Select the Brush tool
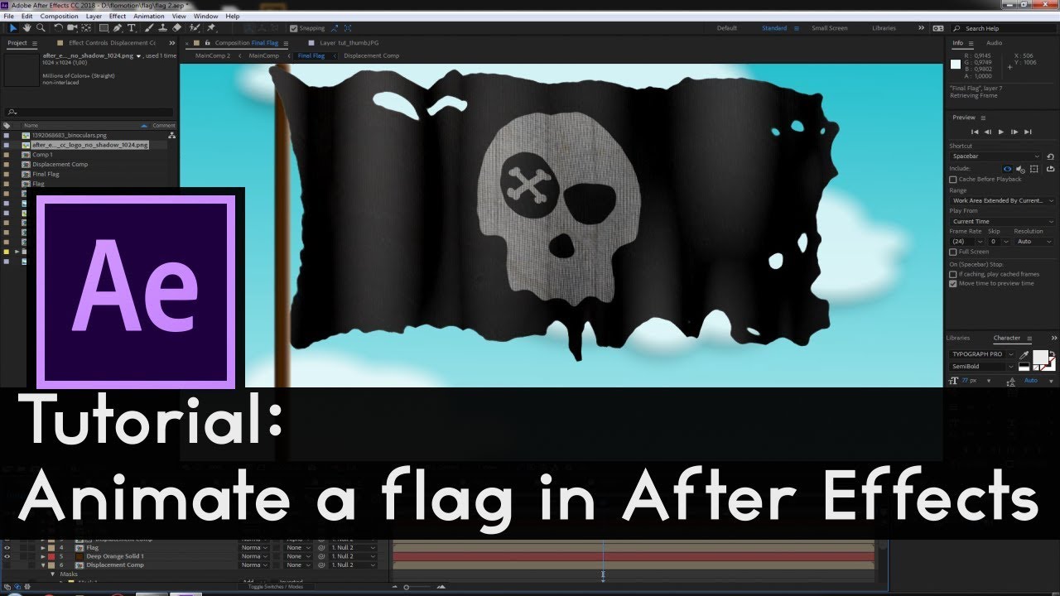This screenshot has height=596, width=1060. (x=148, y=27)
